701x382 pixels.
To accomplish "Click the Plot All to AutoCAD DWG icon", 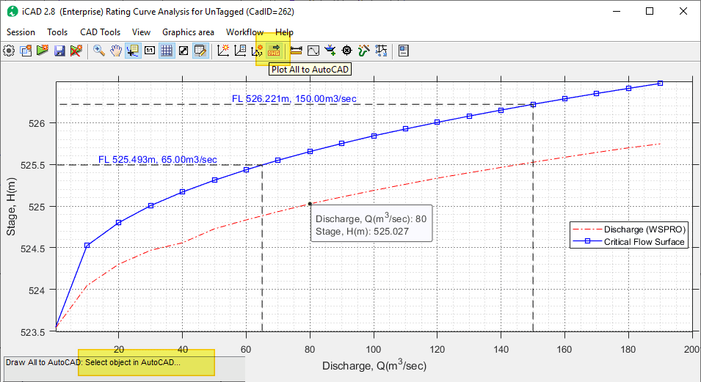I will click(x=275, y=51).
